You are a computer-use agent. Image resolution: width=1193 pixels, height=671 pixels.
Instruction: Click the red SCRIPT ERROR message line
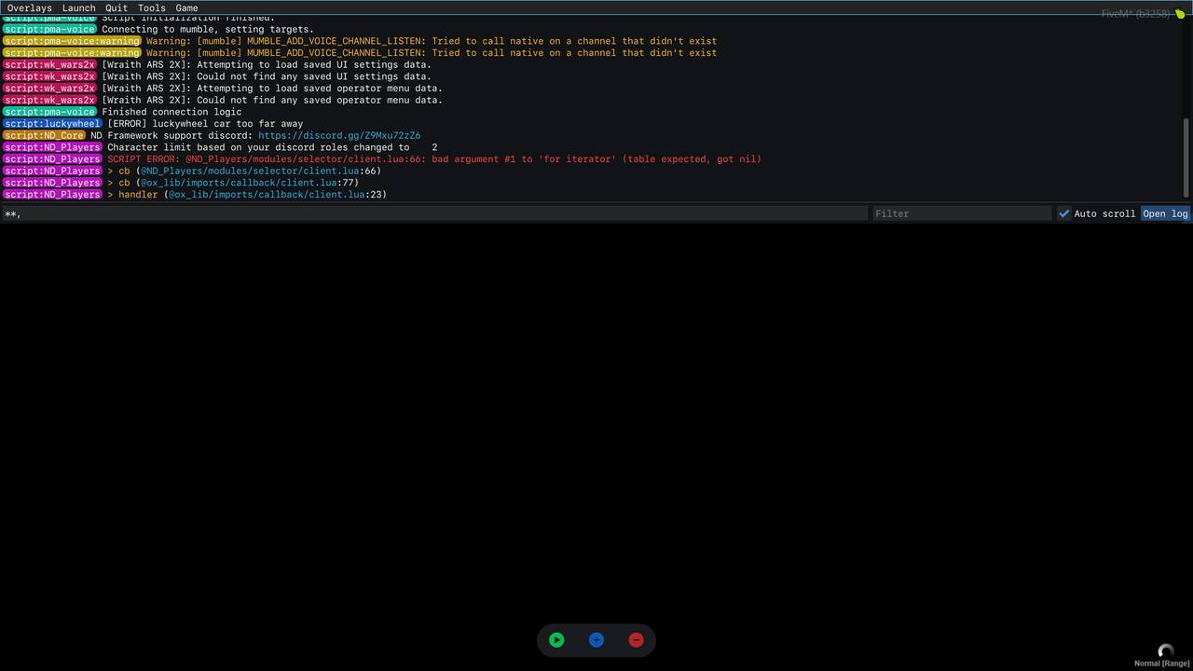(x=433, y=159)
